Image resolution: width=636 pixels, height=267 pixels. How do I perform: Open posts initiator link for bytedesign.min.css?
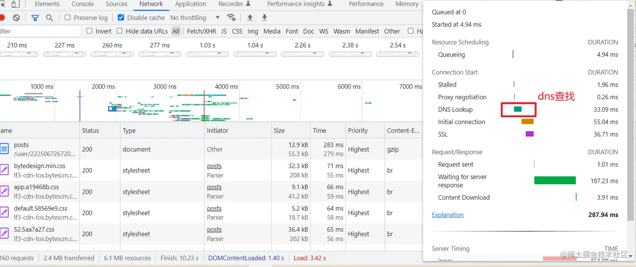[x=214, y=166]
